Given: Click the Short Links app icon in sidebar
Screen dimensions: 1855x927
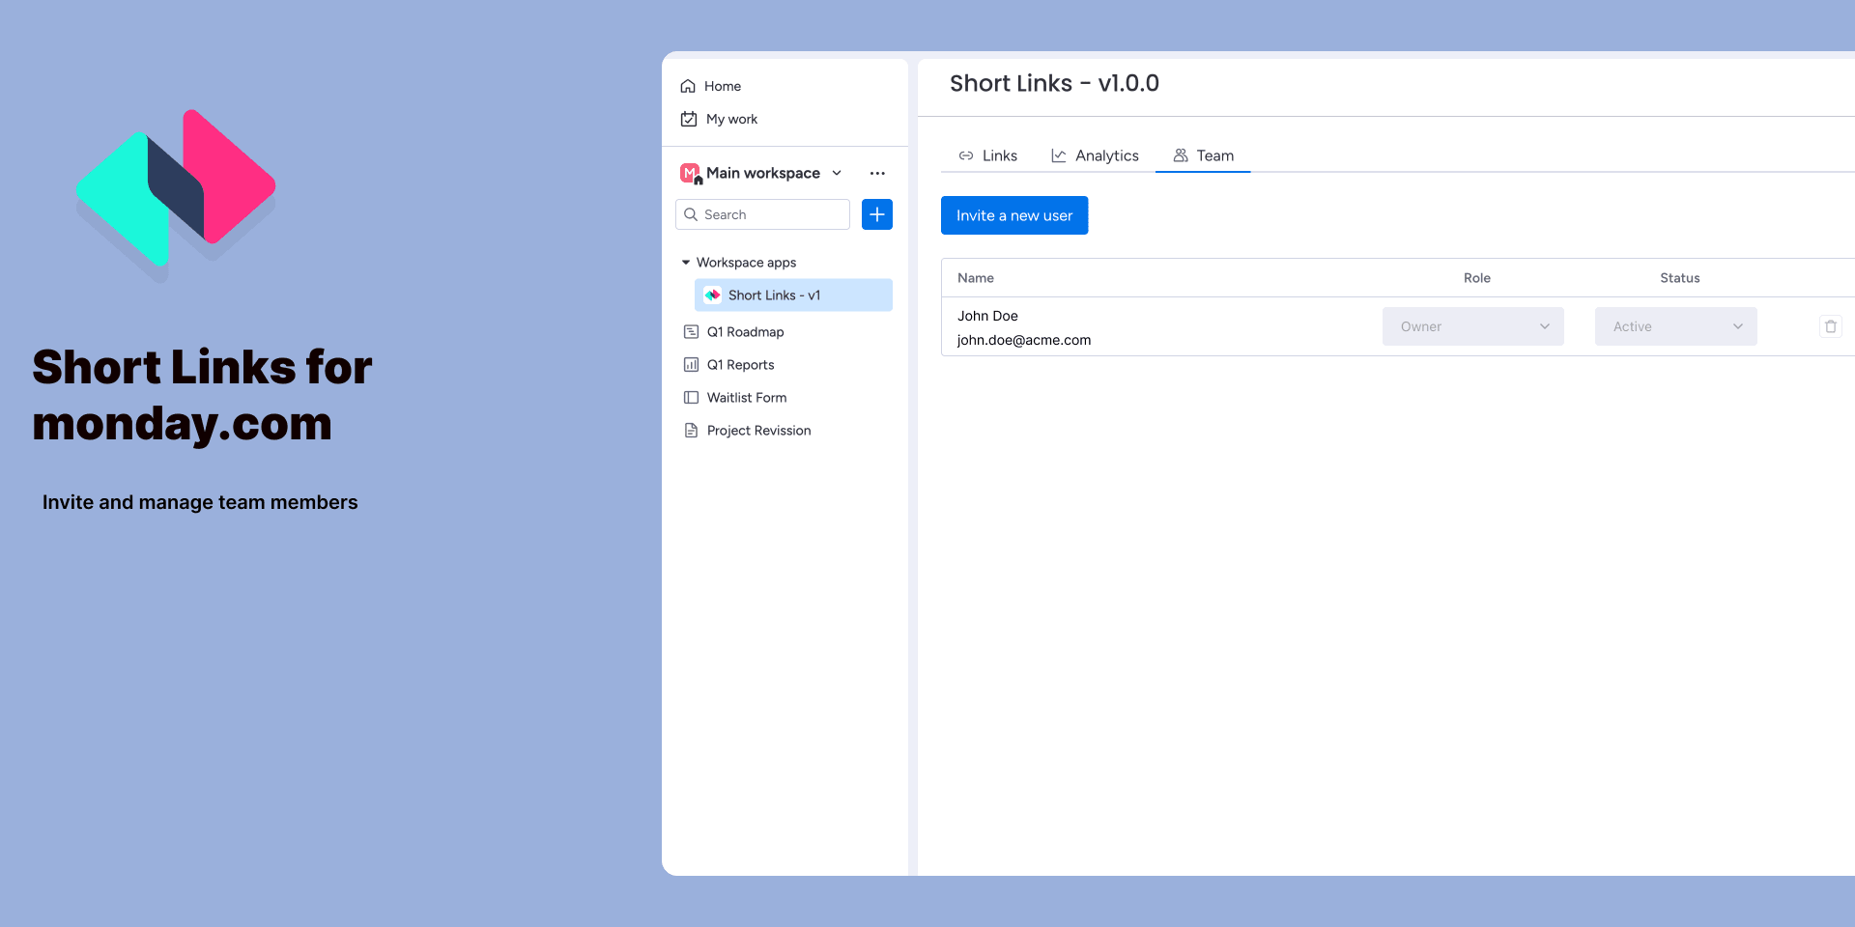Looking at the screenshot, I should click(x=713, y=295).
